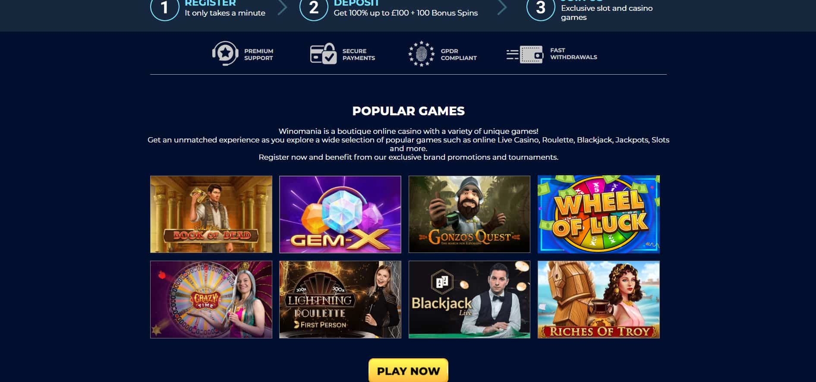The image size is (816, 382).
Task: Click the Fast Withdrawals wallet icon
Action: [x=524, y=54]
